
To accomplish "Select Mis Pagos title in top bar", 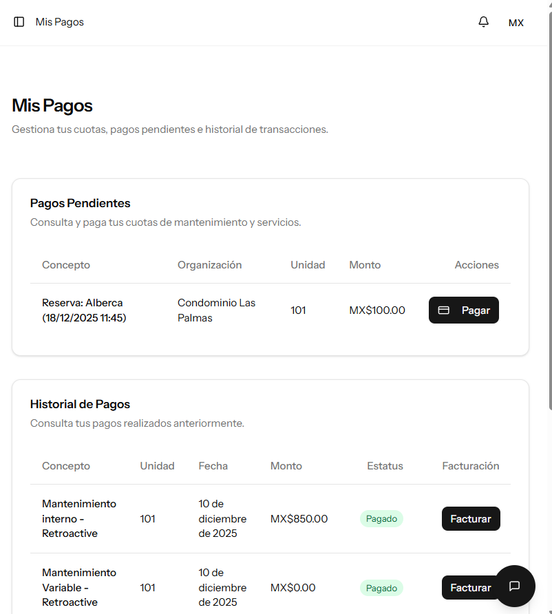I will pos(60,22).
